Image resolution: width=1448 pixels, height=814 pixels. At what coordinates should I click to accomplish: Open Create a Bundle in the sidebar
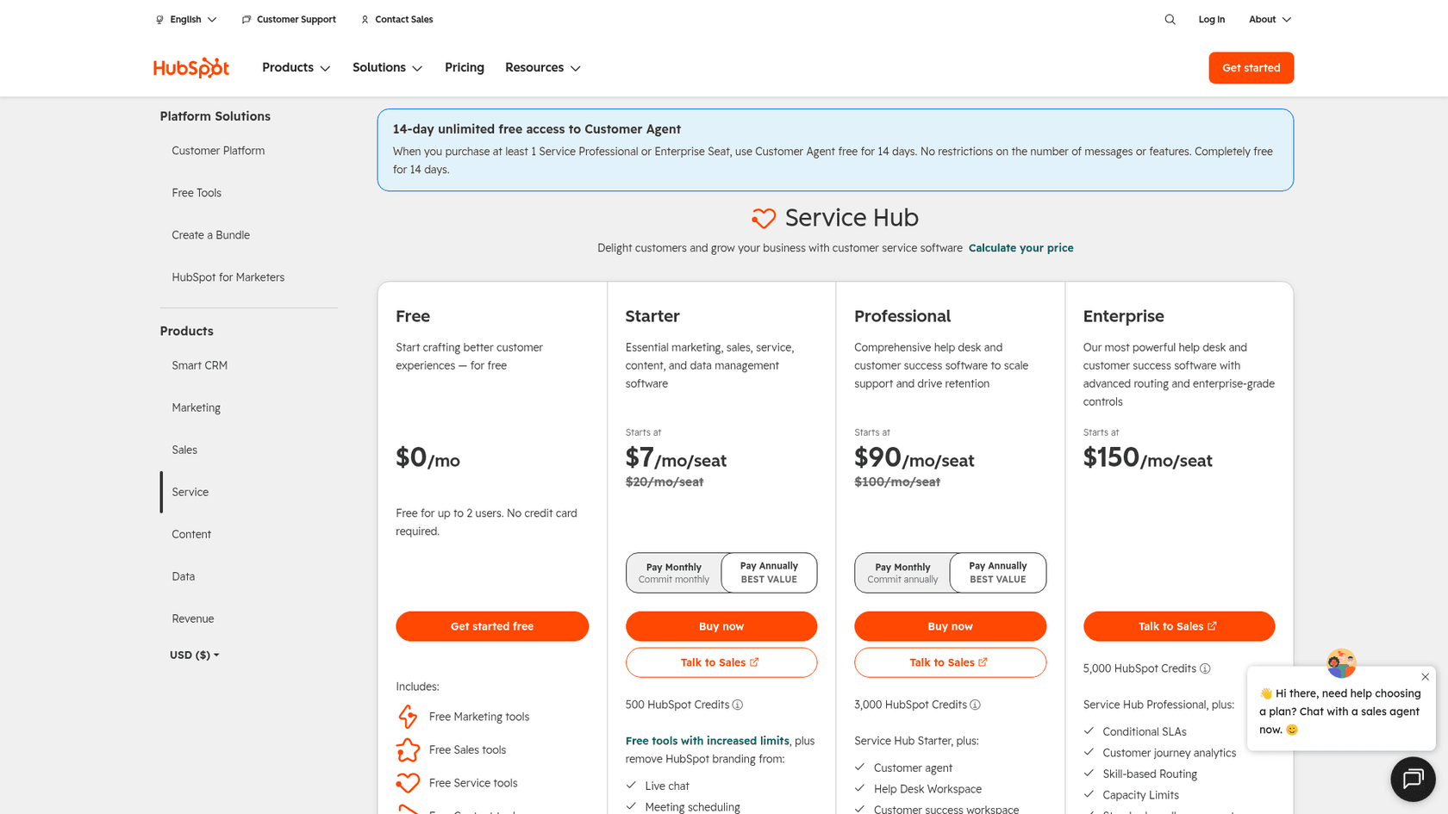210,235
